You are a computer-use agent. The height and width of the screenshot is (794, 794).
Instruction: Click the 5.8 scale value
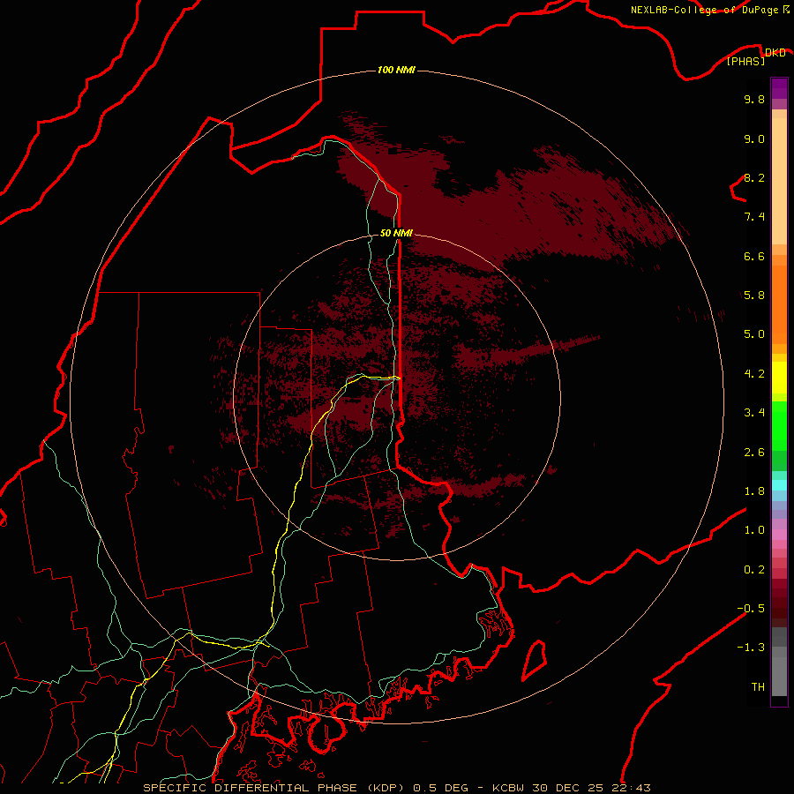(754, 296)
